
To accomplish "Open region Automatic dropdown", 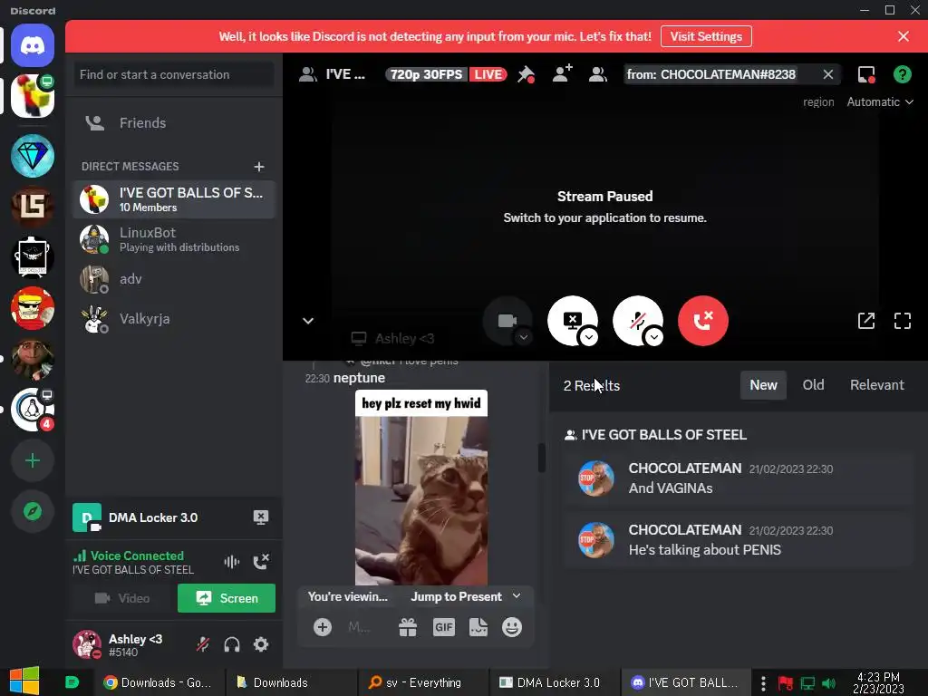I will tap(880, 101).
